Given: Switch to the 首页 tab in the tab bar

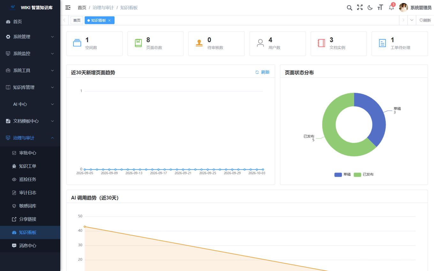Looking at the screenshot, I should coord(77,20).
